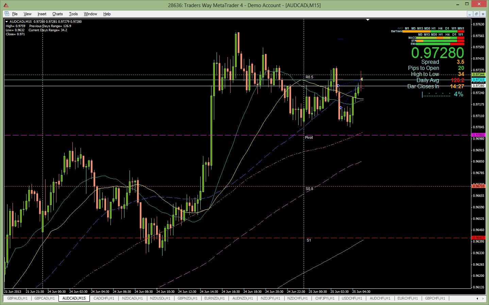
Task: Switch to the GBPCADi,H1 chart tab
Action: pyautogui.click(x=45, y=299)
